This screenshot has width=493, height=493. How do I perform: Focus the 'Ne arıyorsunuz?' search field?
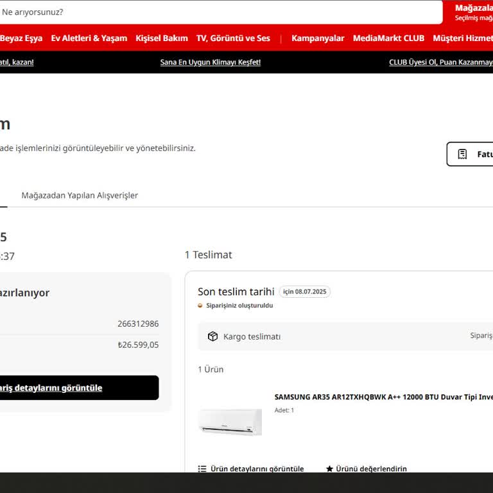click(218, 12)
